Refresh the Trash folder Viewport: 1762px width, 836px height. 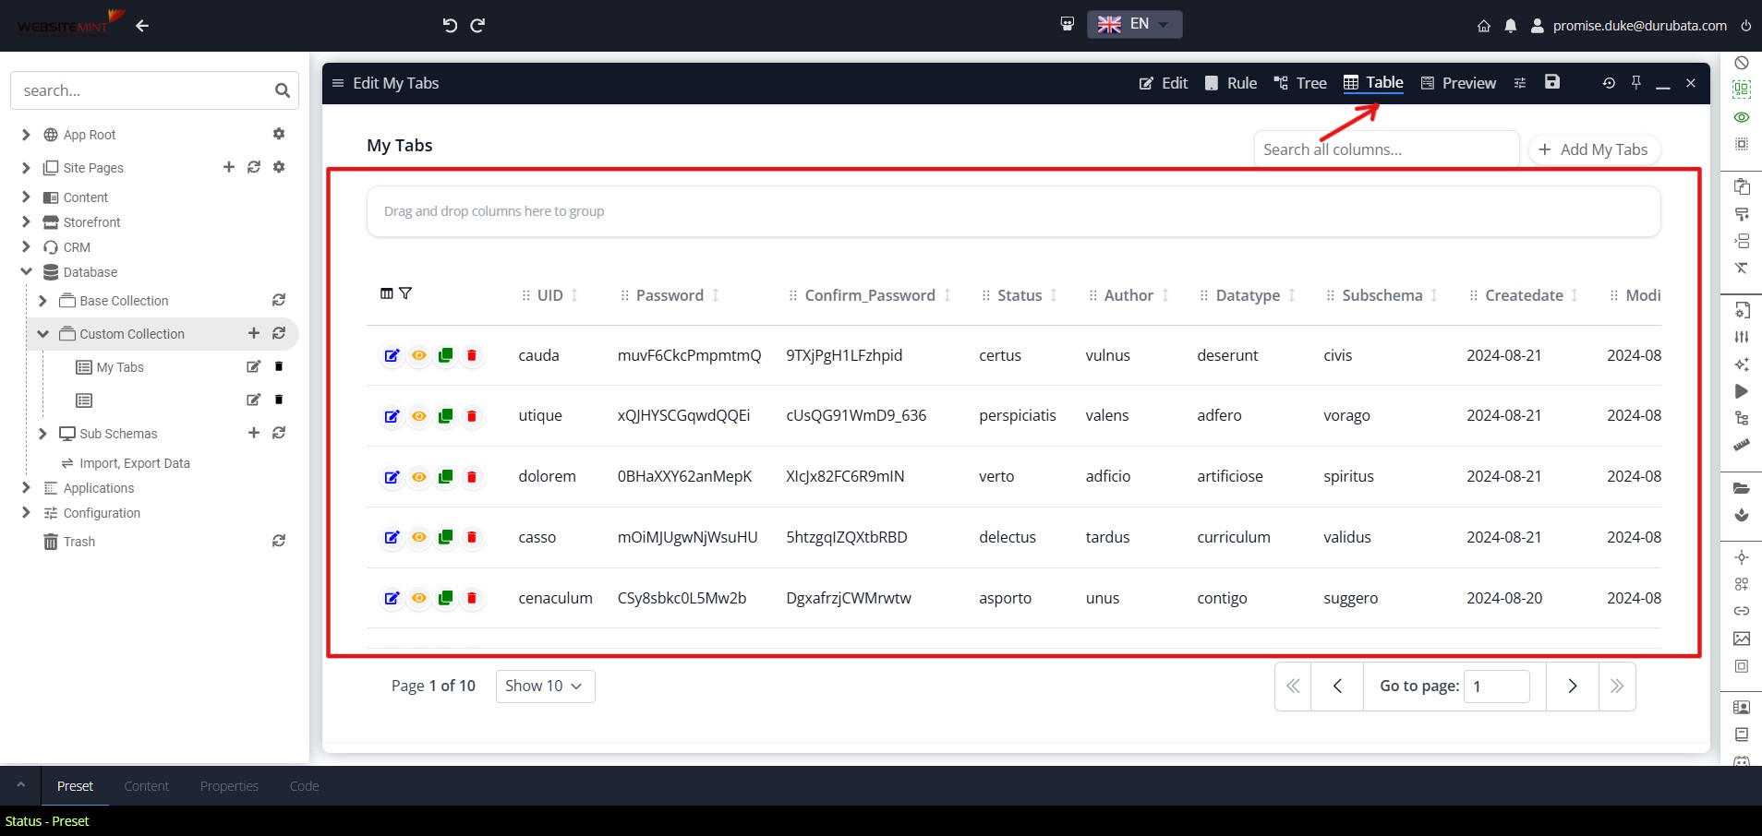(279, 541)
